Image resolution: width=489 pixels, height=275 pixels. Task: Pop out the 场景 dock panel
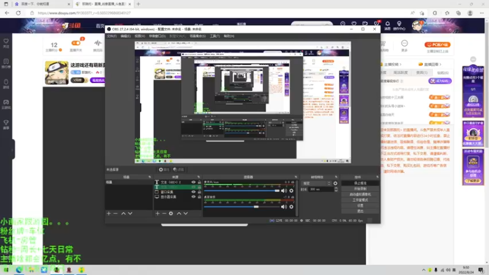tap(149, 177)
